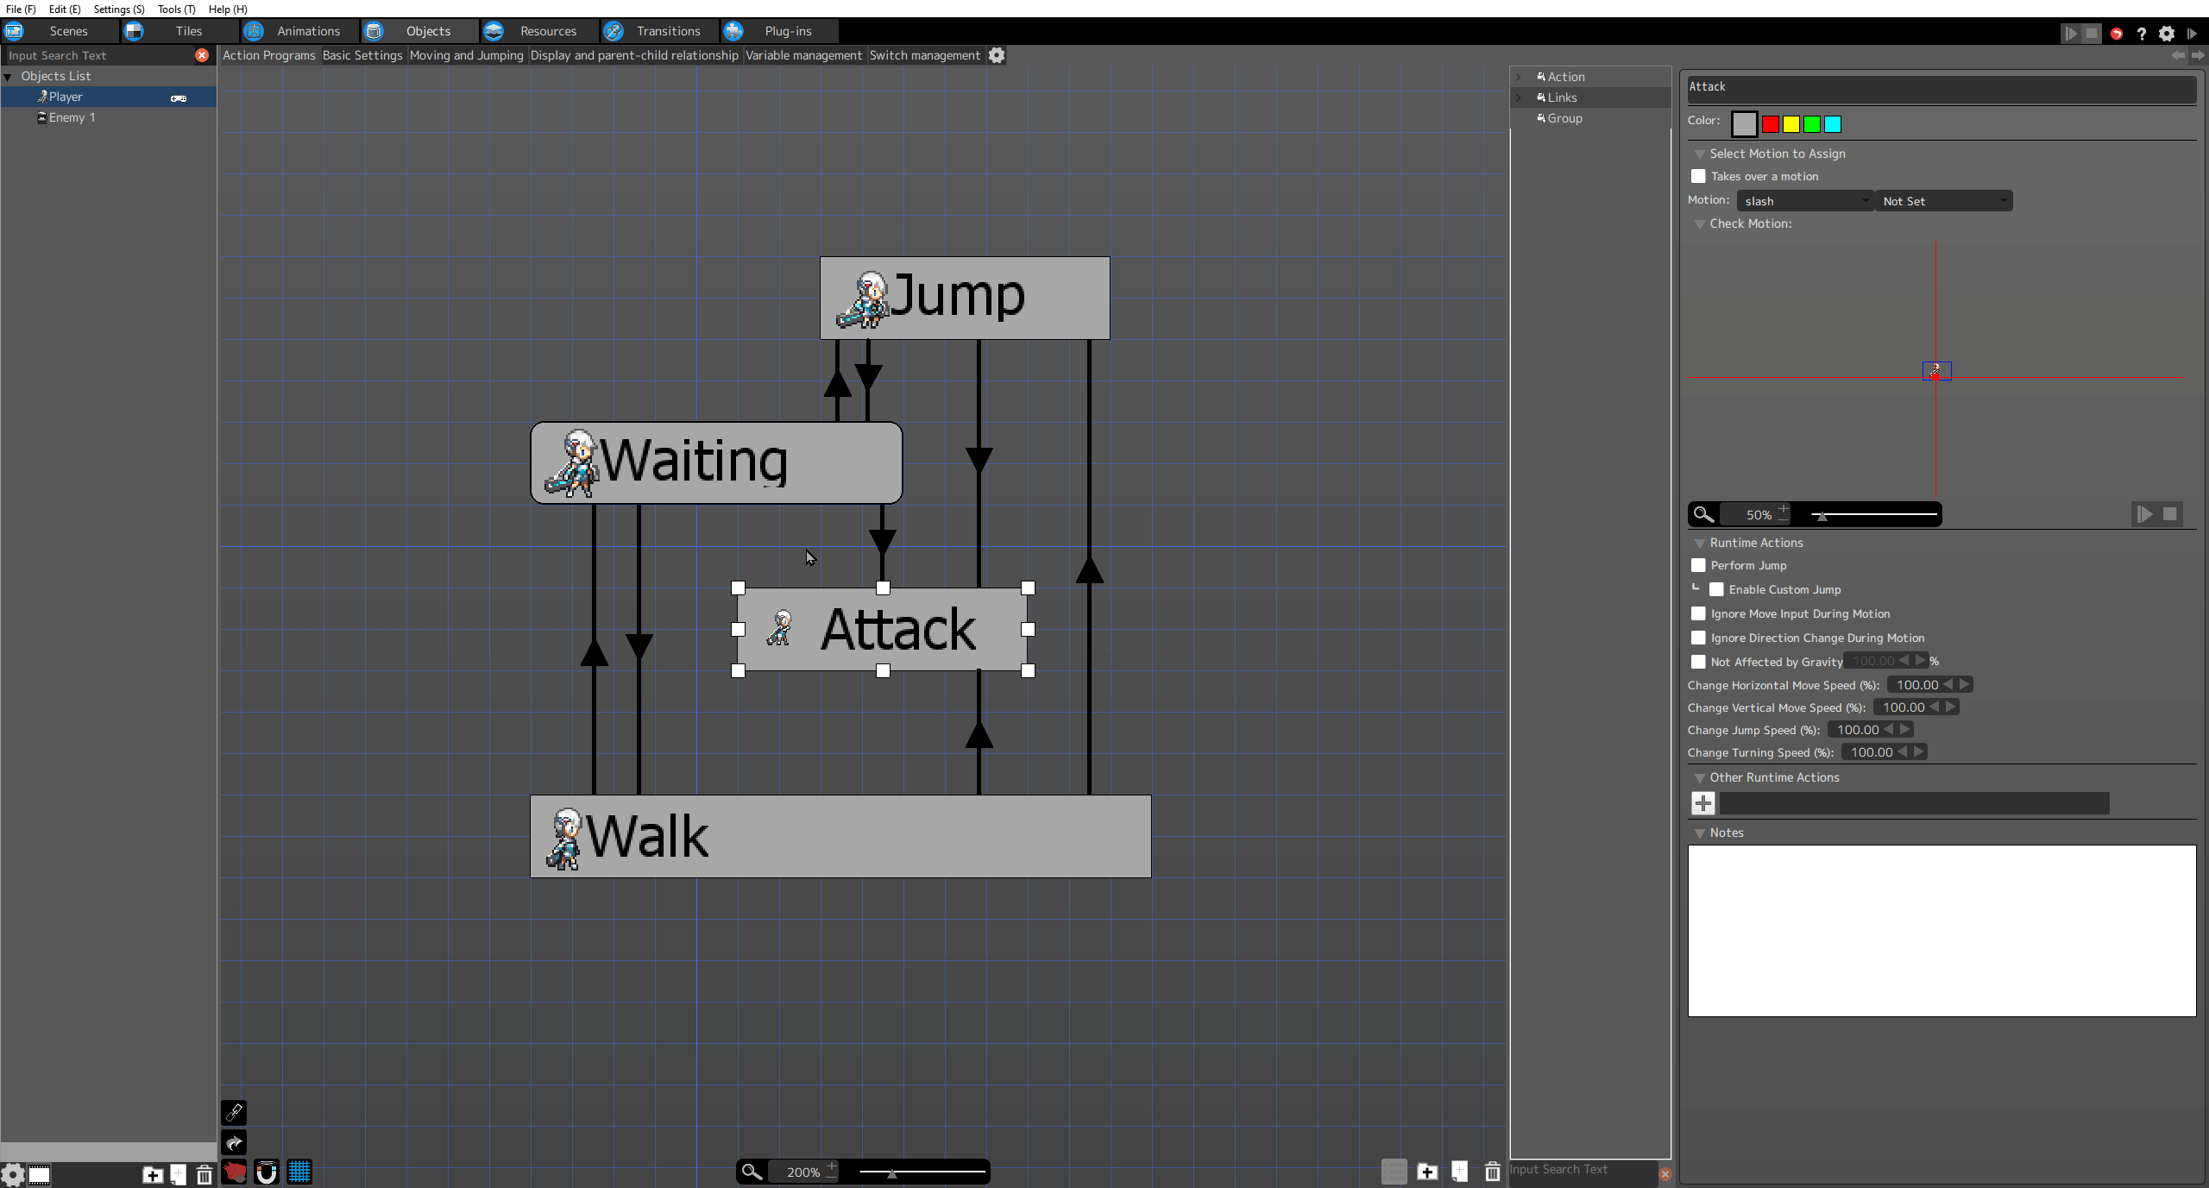This screenshot has width=2209, height=1188.
Task: Click the film strip icon under Objects List
Action: tap(40, 1174)
